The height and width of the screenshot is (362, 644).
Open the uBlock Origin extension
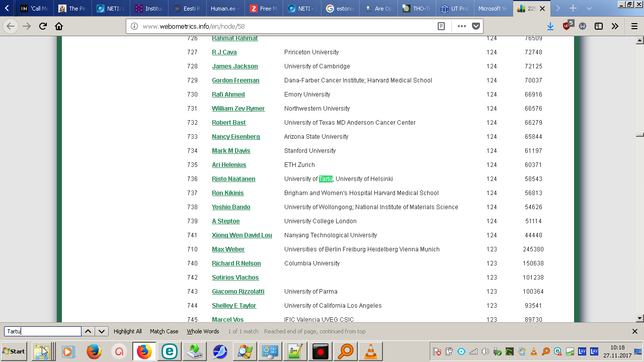point(568,25)
